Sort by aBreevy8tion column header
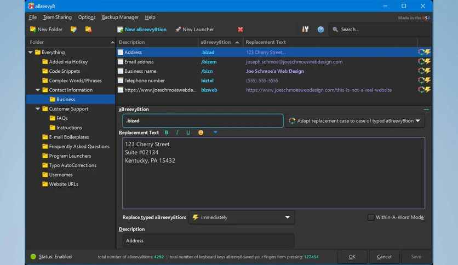 point(220,42)
